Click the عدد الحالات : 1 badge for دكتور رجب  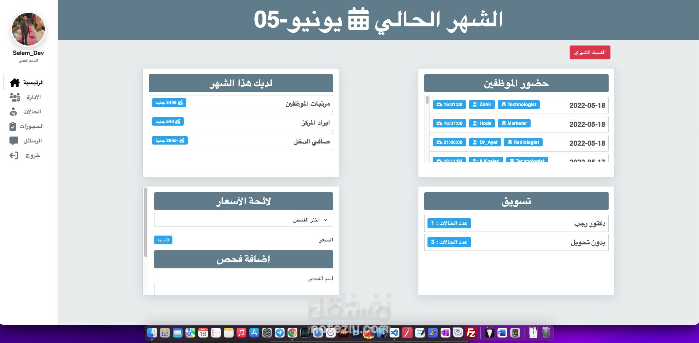tap(449, 223)
